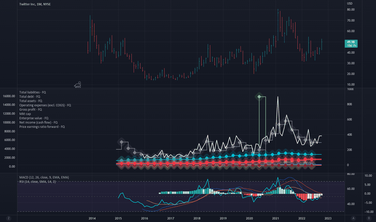Click the 70.00 price axis label
The width and height of the screenshot is (376, 222).
pyautogui.click(x=351, y=21)
